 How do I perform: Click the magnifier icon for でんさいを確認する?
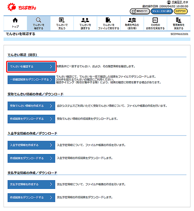(x=38, y=20)
